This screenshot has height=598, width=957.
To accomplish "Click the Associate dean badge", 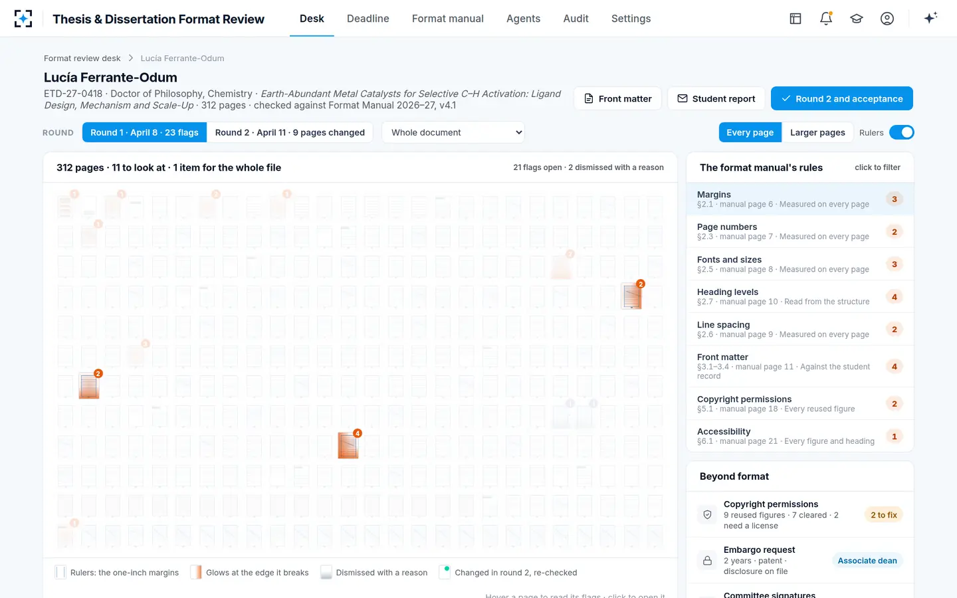I will [867, 561].
